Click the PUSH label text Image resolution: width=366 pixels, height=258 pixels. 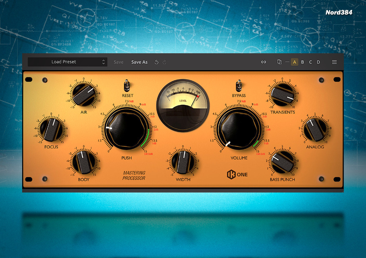(127, 158)
